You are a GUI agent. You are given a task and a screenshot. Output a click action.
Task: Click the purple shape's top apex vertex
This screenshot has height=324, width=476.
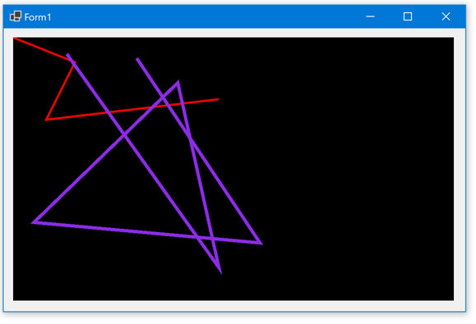click(178, 82)
